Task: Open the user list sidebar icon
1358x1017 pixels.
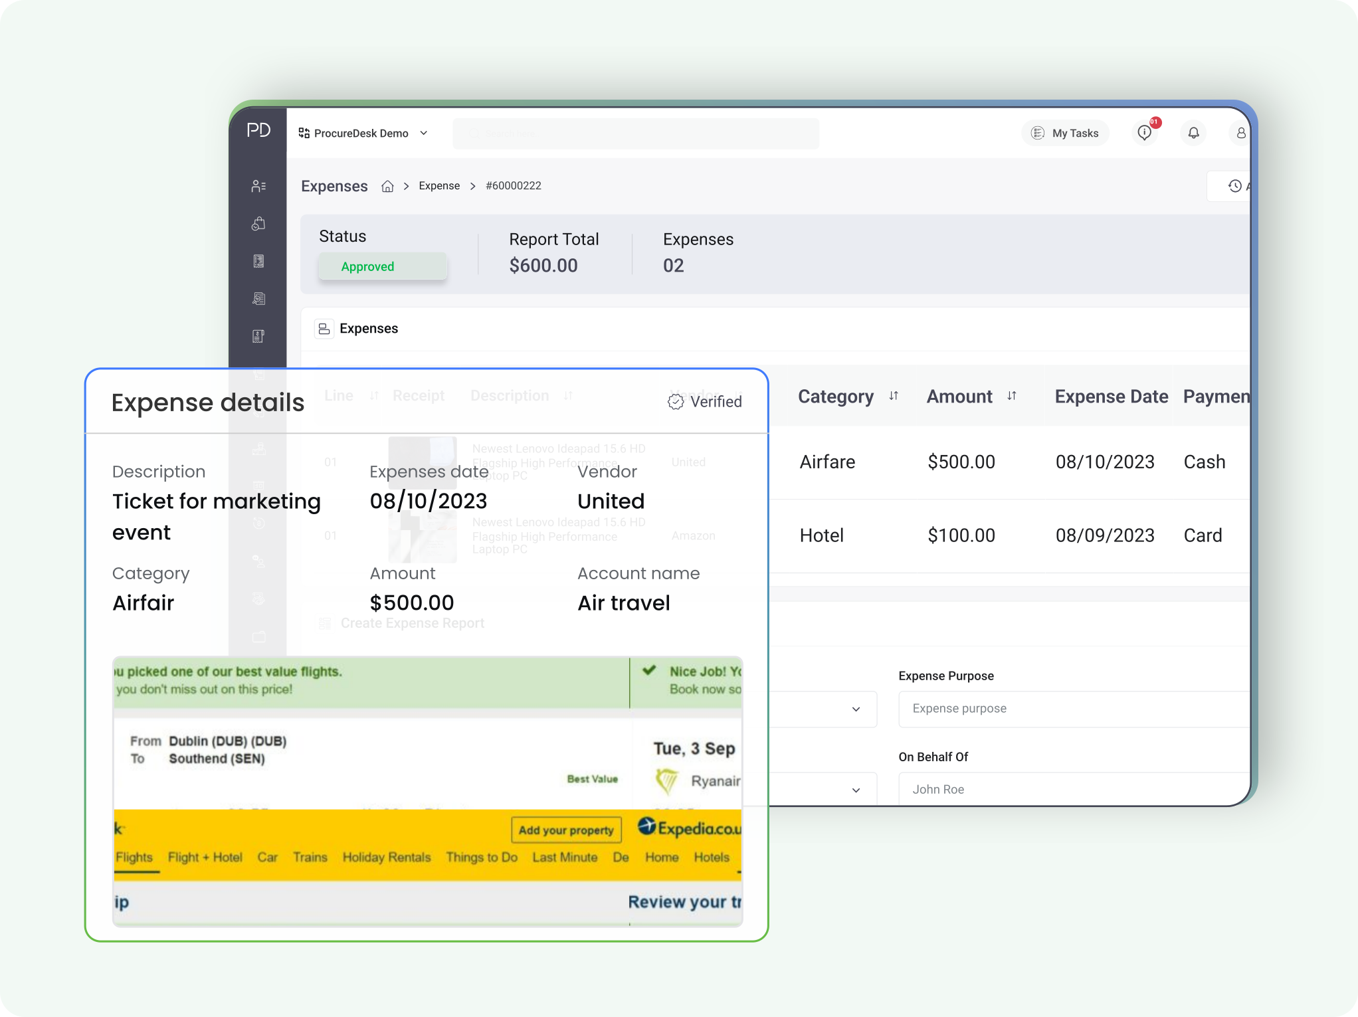Action: 258,186
